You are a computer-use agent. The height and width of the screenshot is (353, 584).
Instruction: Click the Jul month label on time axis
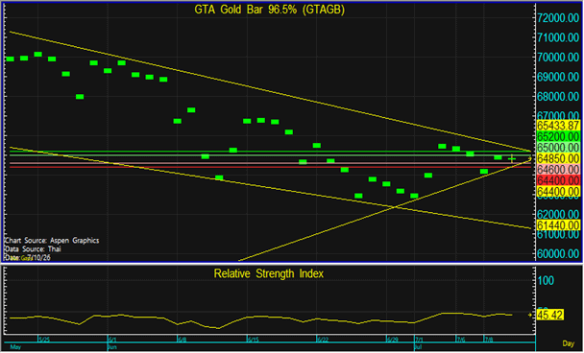[x=418, y=347]
